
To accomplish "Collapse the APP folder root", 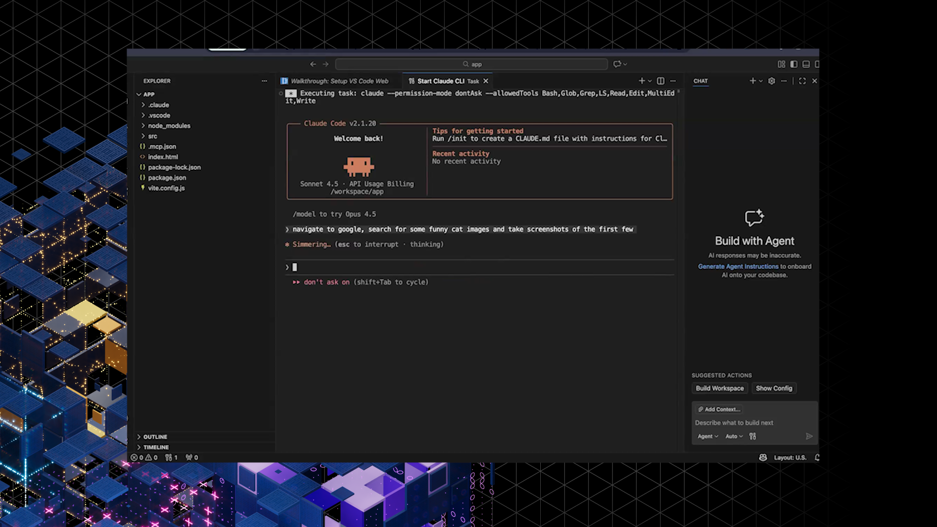I will coord(148,94).
